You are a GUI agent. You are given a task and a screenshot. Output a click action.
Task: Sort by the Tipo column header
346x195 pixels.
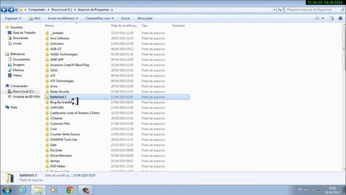pyautogui.click(x=144, y=25)
